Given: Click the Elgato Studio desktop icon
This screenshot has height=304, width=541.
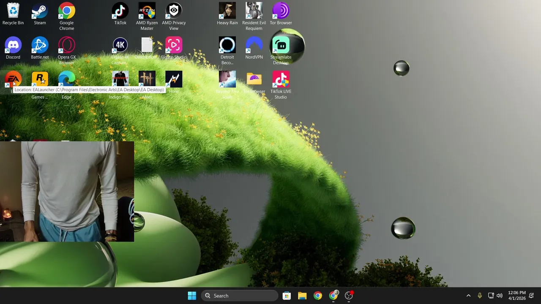Looking at the screenshot, I should [x=174, y=48].
